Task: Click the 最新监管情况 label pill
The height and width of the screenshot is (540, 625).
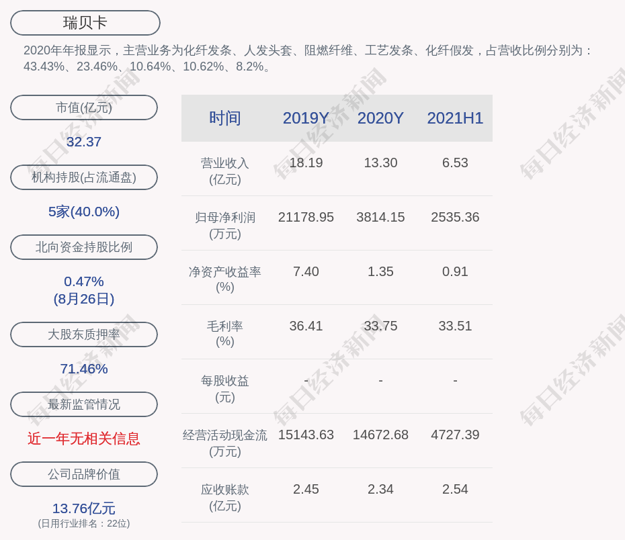Action: pos(84,404)
